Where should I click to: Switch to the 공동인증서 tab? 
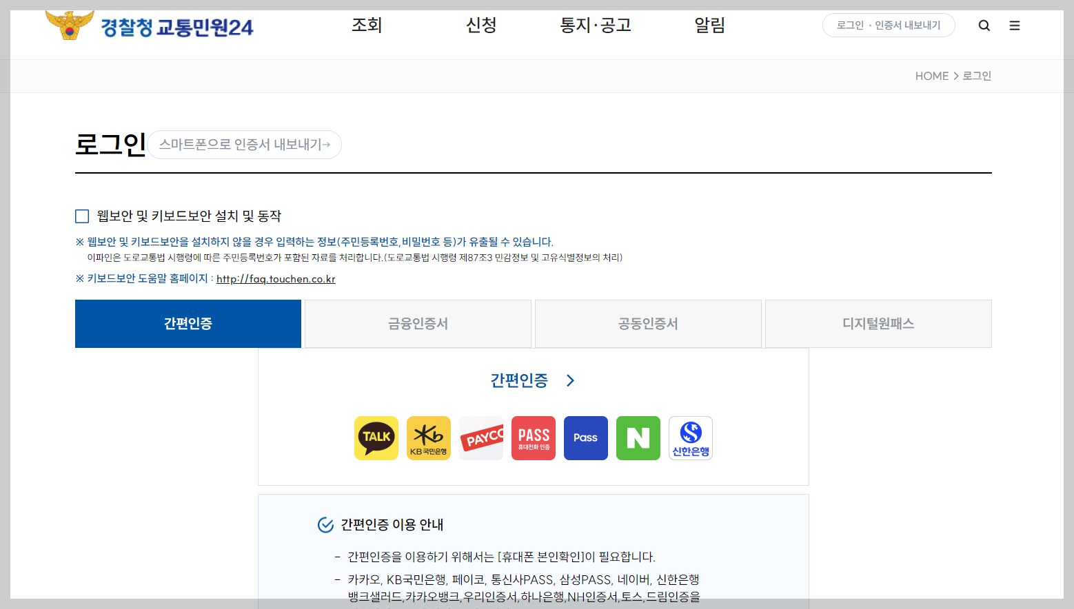click(647, 323)
